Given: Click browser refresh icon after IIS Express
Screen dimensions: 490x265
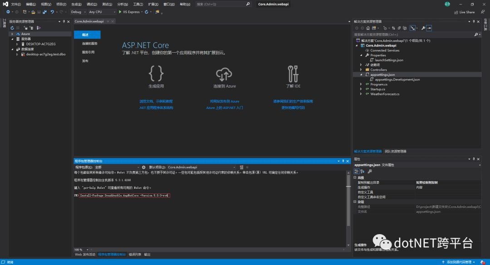Looking at the screenshot, I should pos(146,12).
